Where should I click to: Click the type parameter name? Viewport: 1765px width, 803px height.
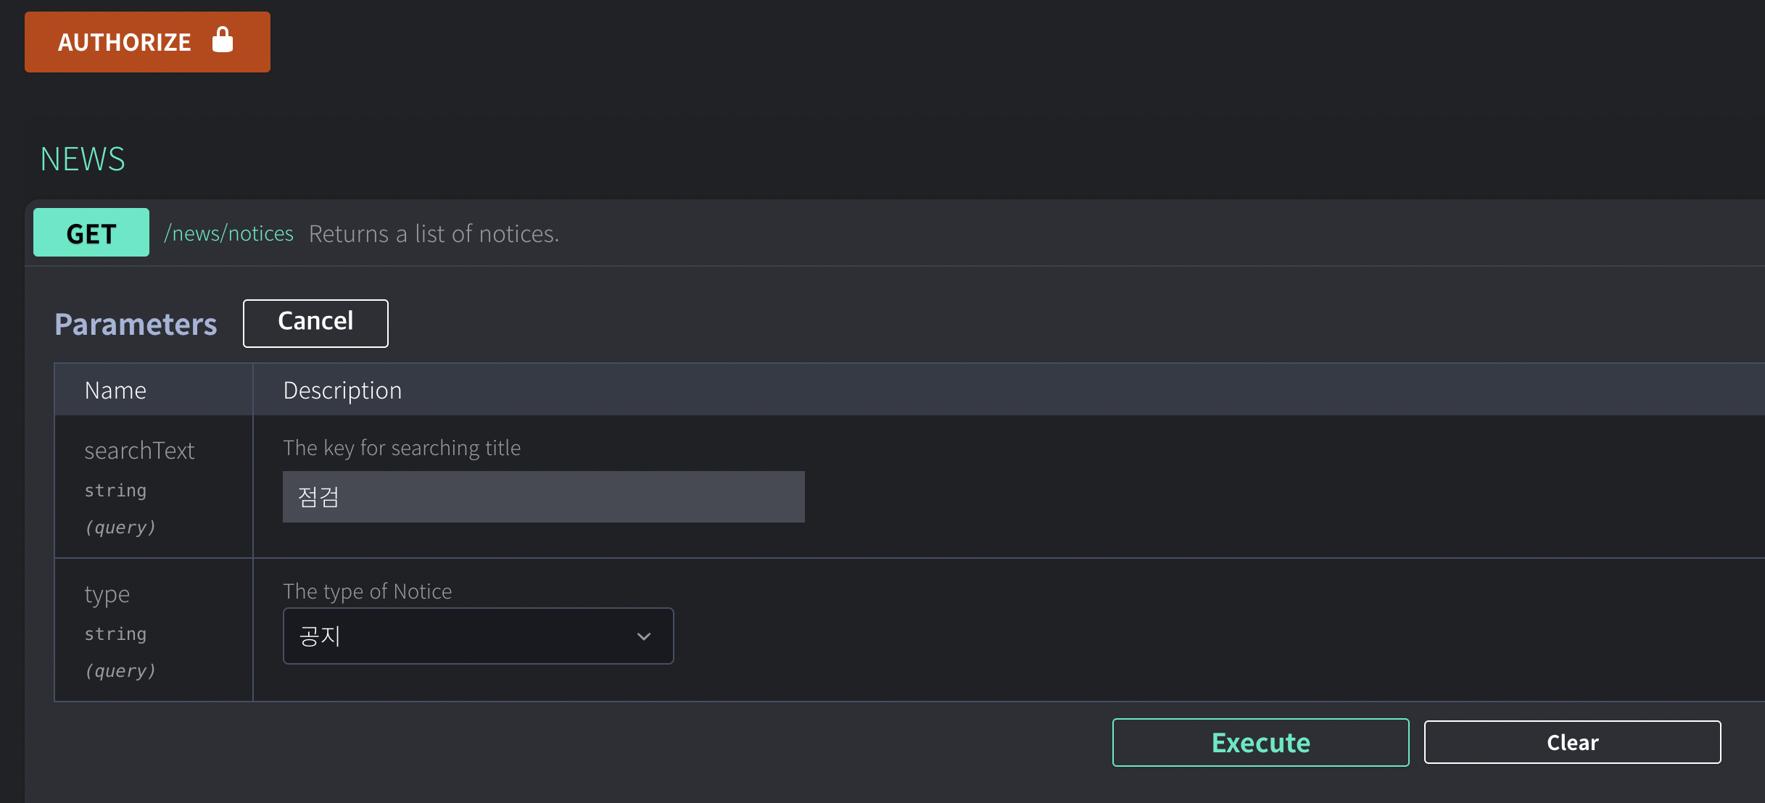(107, 594)
